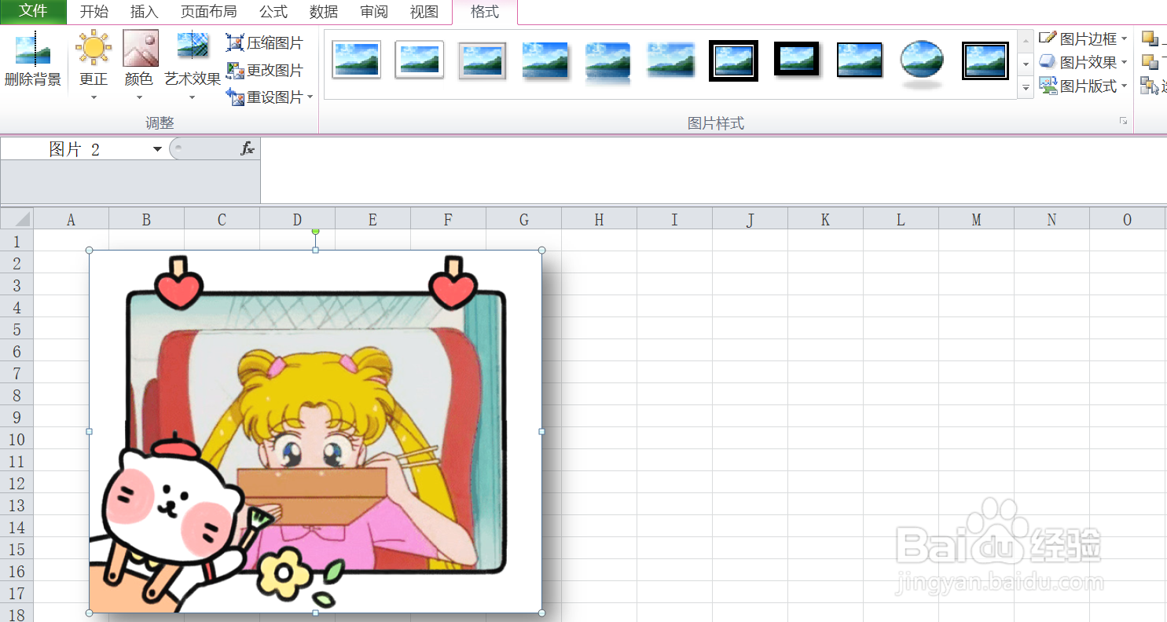The image size is (1167, 622).
Task: Click the Bring Forward icon at ribbon edge
Action: (1150, 38)
